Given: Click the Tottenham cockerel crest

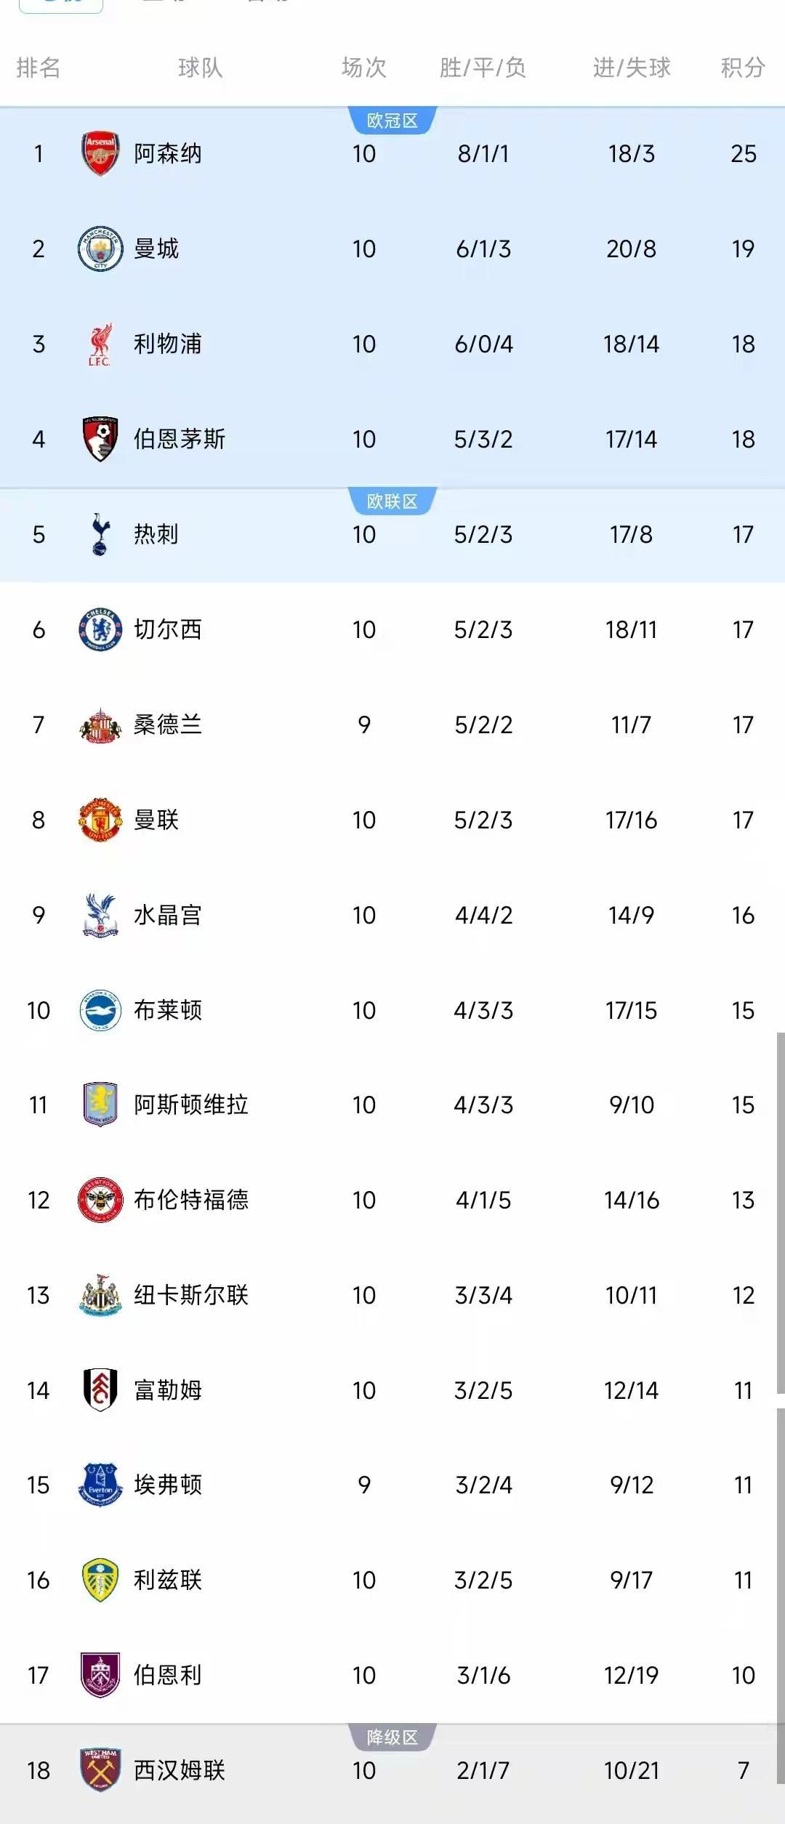Looking at the screenshot, I should coord(100,534).
